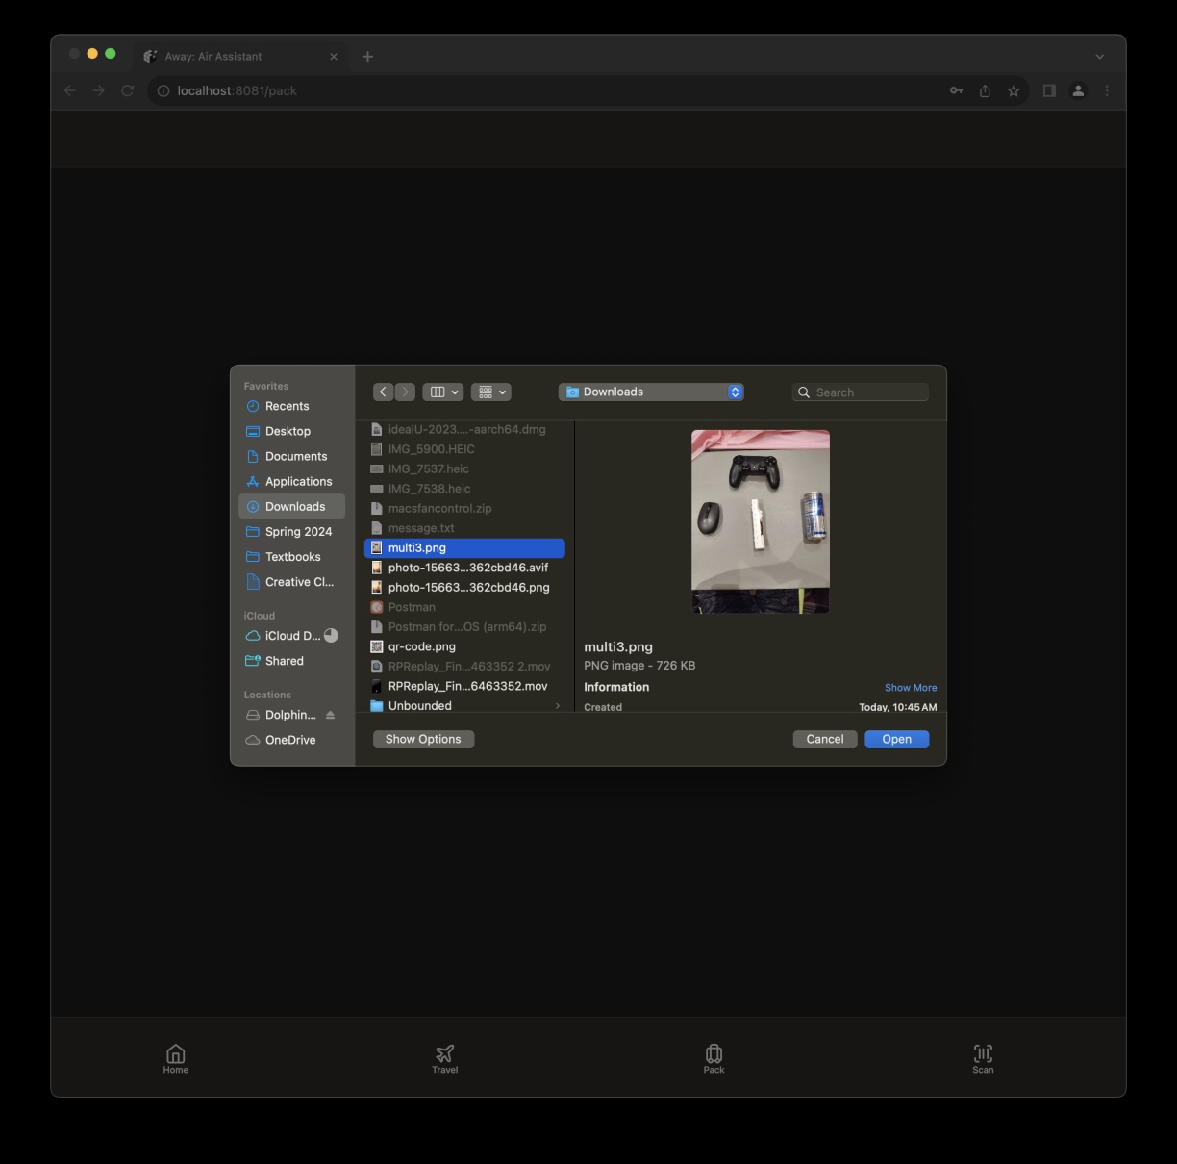Close the Away: Air Assistant tab
1177x1164 pixels.
point(334,57)
